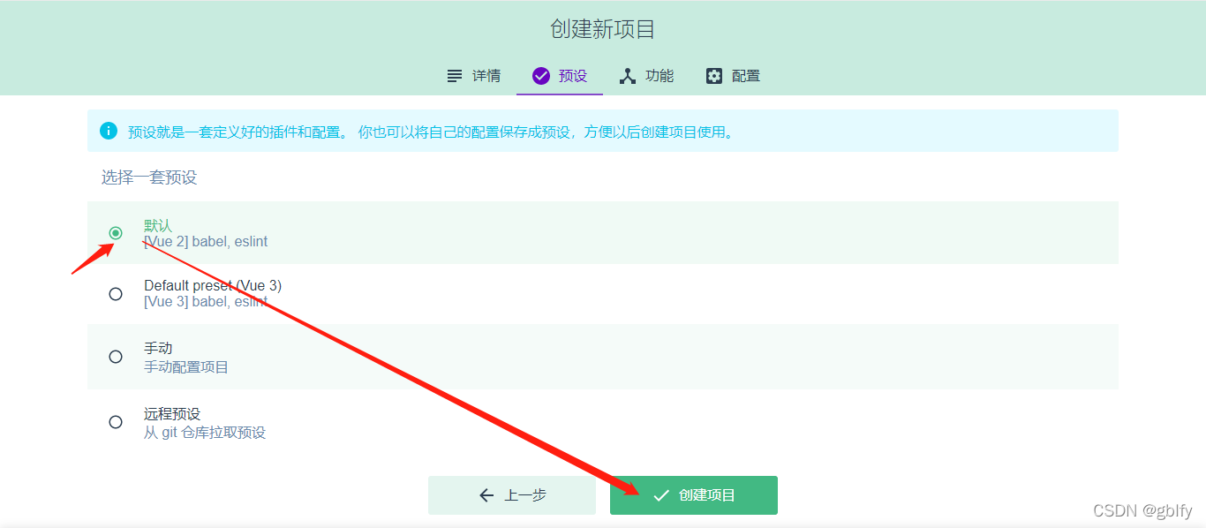Viewport: 1206px width, 528px height.
Task: Select the 手动 preset radio button
Action: [x=116, y=357]
